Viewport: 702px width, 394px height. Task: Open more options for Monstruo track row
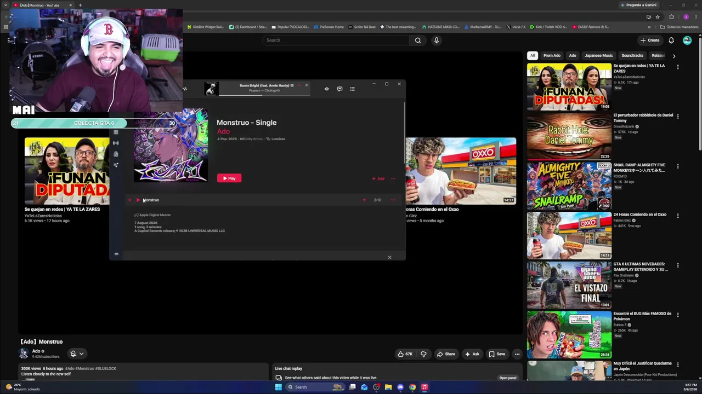tap(393, 200)
